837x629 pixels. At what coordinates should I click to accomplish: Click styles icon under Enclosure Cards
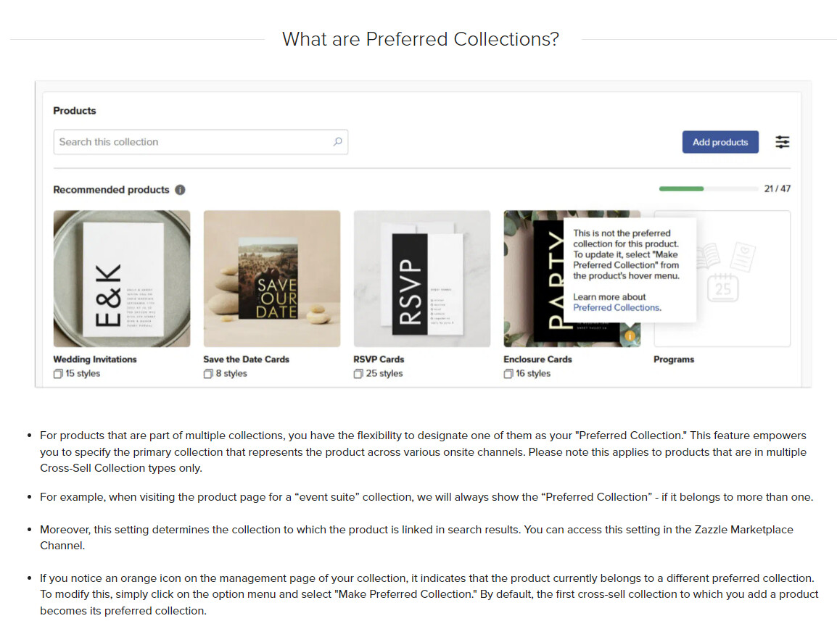(508, 374)
